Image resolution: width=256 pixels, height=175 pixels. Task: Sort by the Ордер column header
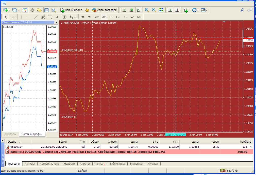coord(18,142)
